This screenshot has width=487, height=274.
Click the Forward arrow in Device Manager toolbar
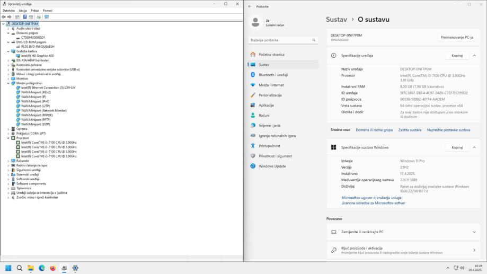point(10,17)
